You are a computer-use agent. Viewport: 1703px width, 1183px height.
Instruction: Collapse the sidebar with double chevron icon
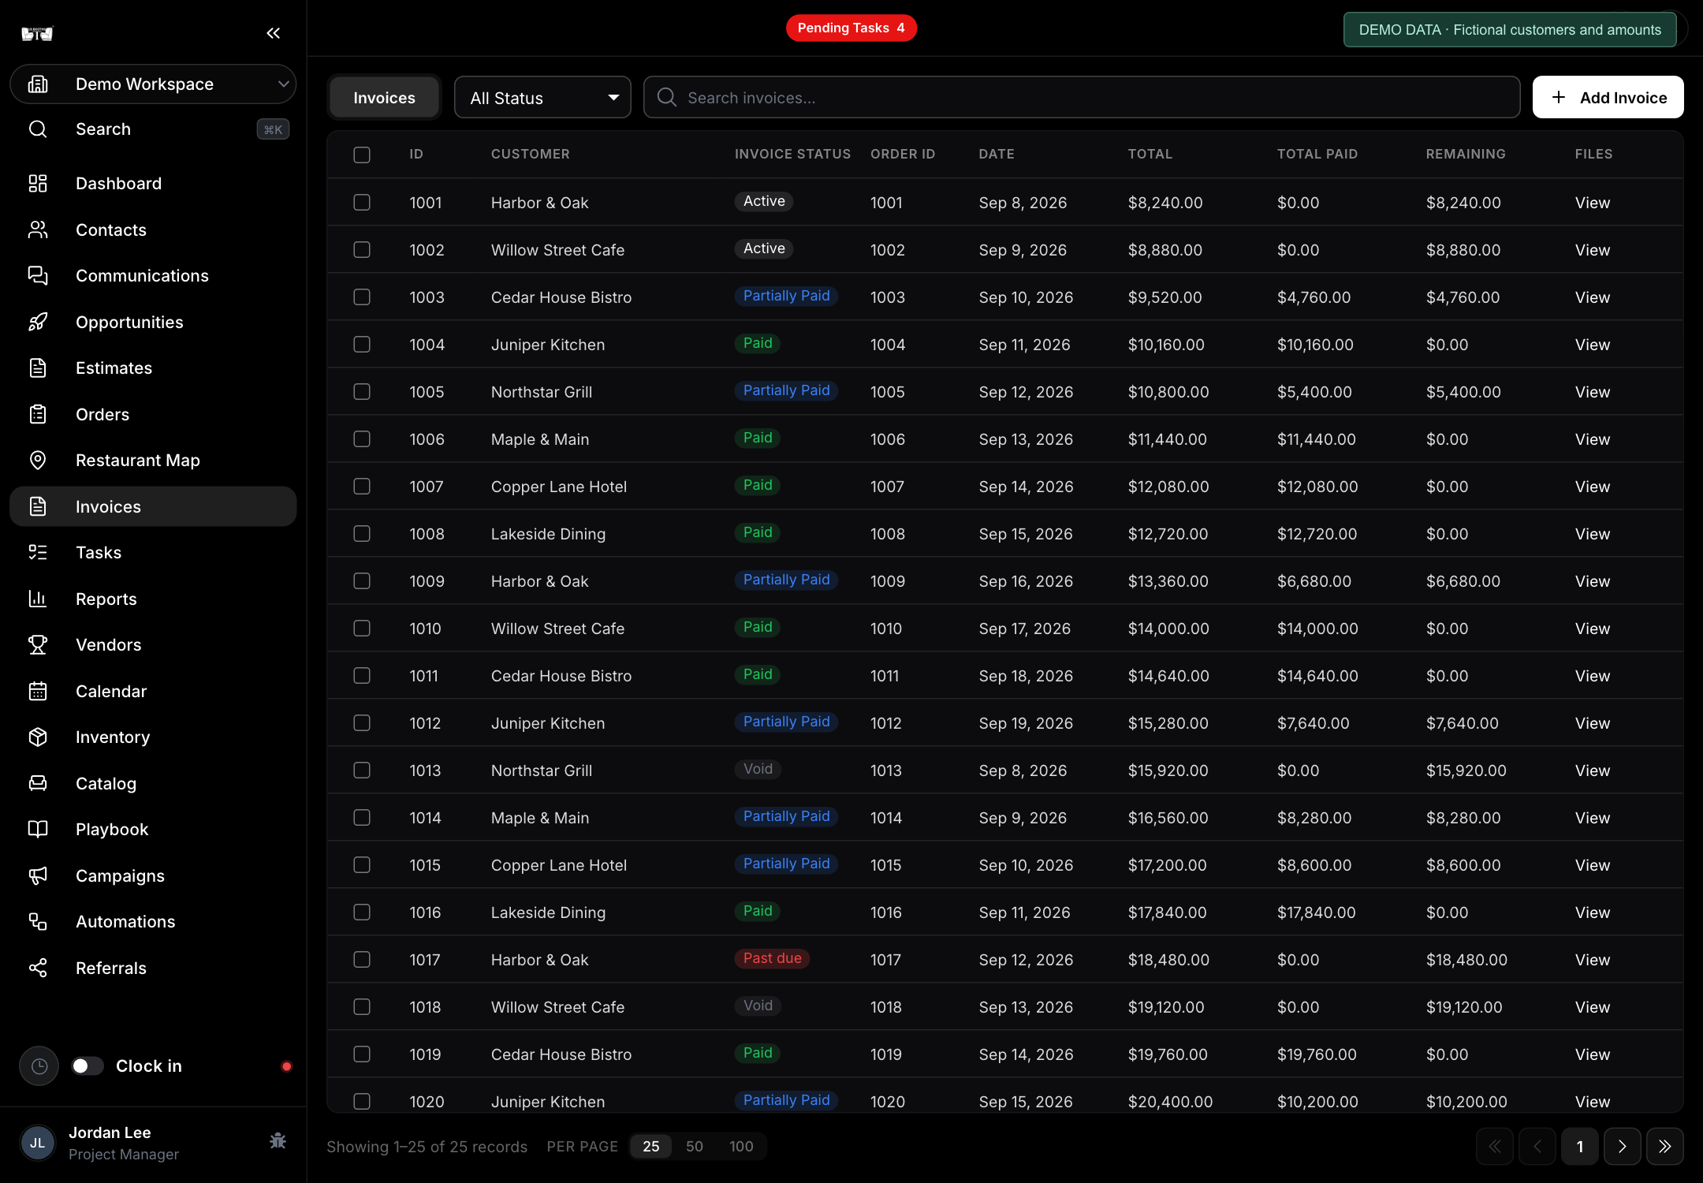(x=274, y=33)
